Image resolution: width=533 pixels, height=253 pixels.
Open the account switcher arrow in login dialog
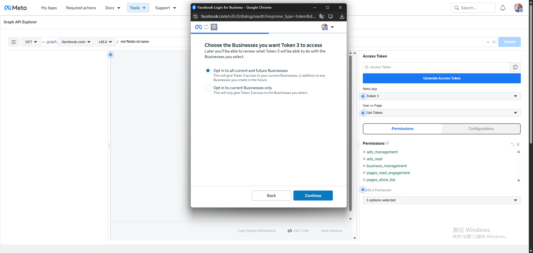[x=332, y=27]
